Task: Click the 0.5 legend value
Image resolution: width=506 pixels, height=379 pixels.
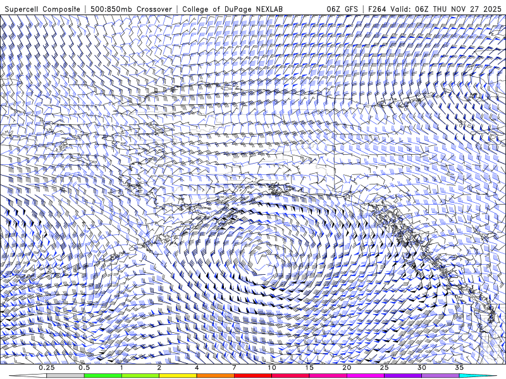Action: tap(84, 368)
